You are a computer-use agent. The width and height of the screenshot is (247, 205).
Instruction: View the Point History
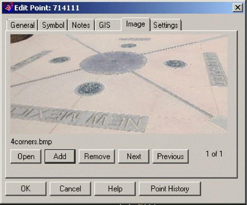(x=170, y=189)
